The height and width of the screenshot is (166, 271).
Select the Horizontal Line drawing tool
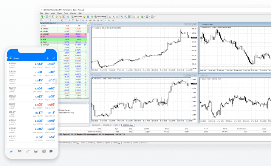click(x=54, y=20)
